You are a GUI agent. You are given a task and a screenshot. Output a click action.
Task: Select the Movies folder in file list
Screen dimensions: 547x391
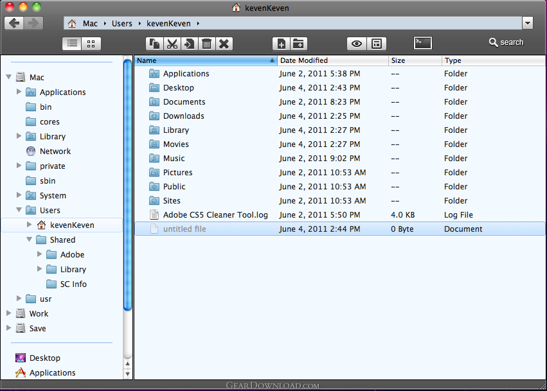(340, 144)
